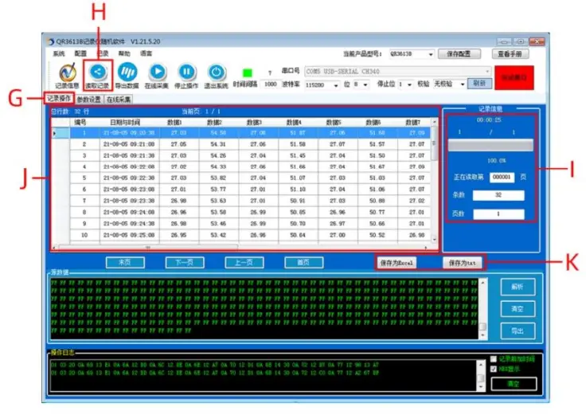Click the 解析 button
This screenshot has width=586, height=419.
pyautogui.click(x=518, y=287)
